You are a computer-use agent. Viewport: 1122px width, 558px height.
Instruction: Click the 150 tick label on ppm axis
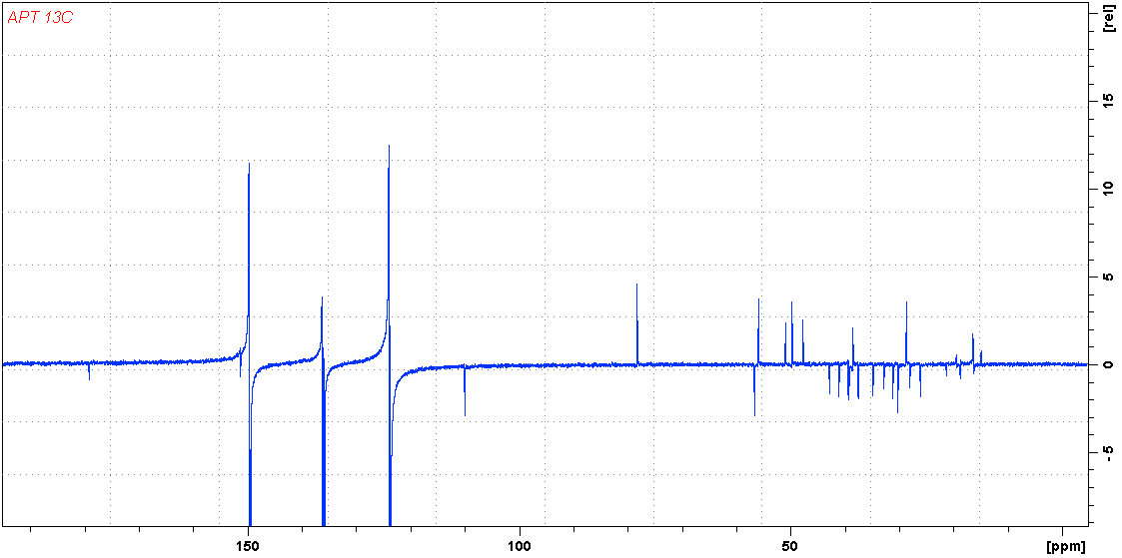pos(248,545)
